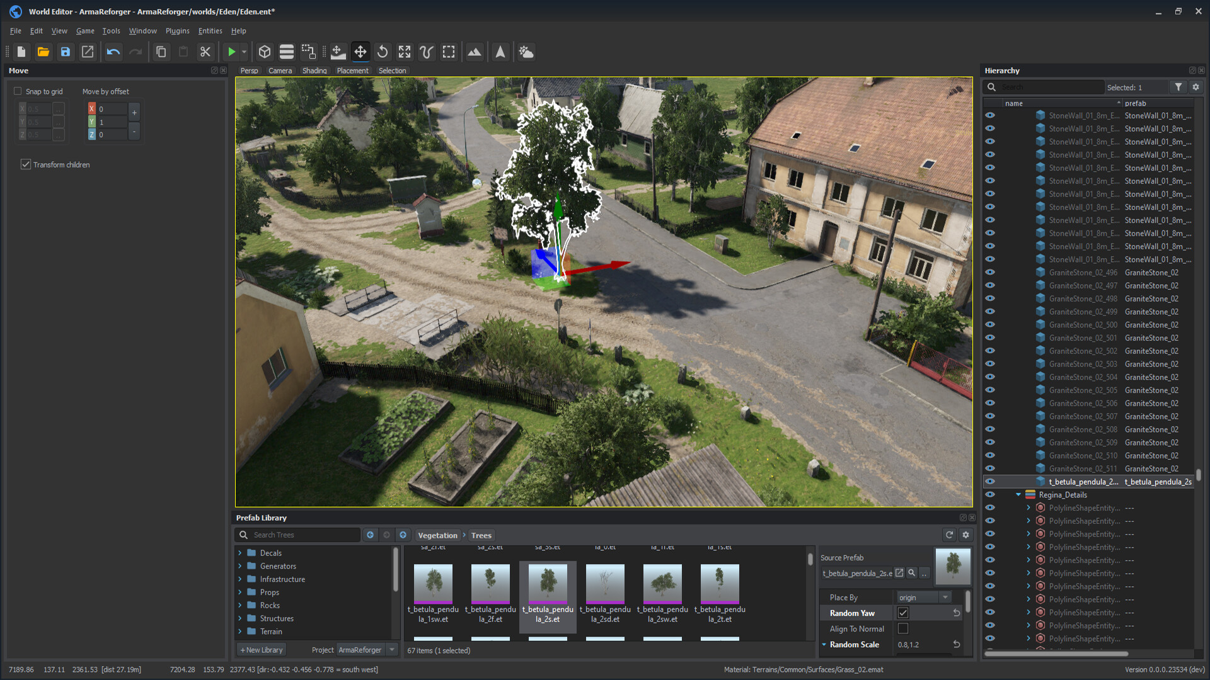Enable the Snap to grid checkbox
The image size is (1210, 680).
click(18, 91)
